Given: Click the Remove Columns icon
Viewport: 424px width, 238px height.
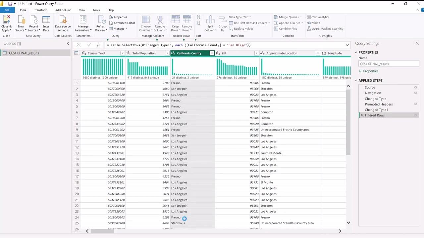Looking at the screenshot, I should click(160, 20).
